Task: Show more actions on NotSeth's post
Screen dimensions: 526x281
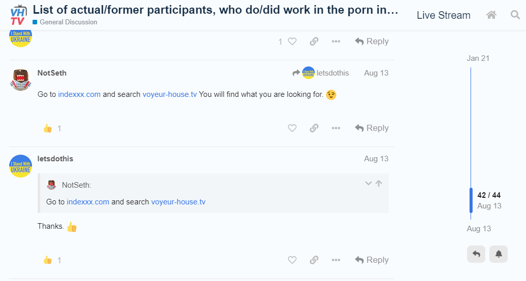Action: tap(336, 128)
